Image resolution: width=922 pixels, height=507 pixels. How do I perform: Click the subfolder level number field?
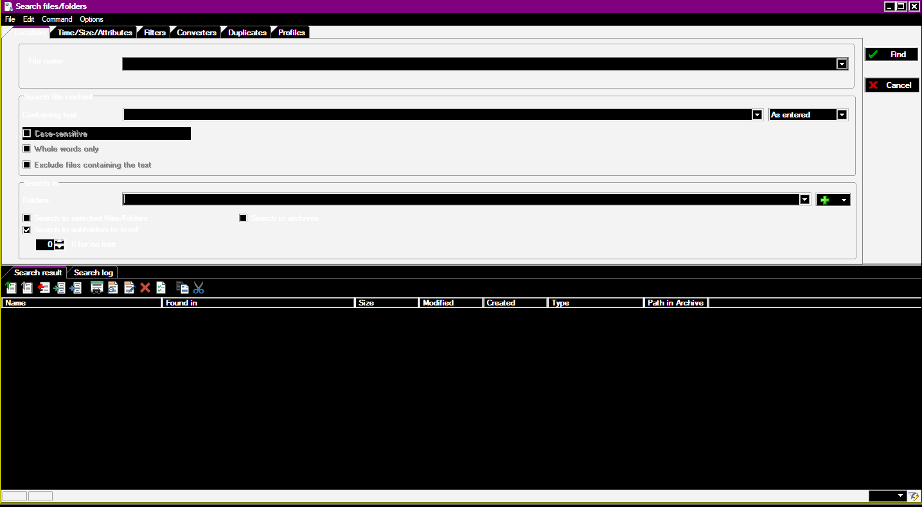click(45, 245)
